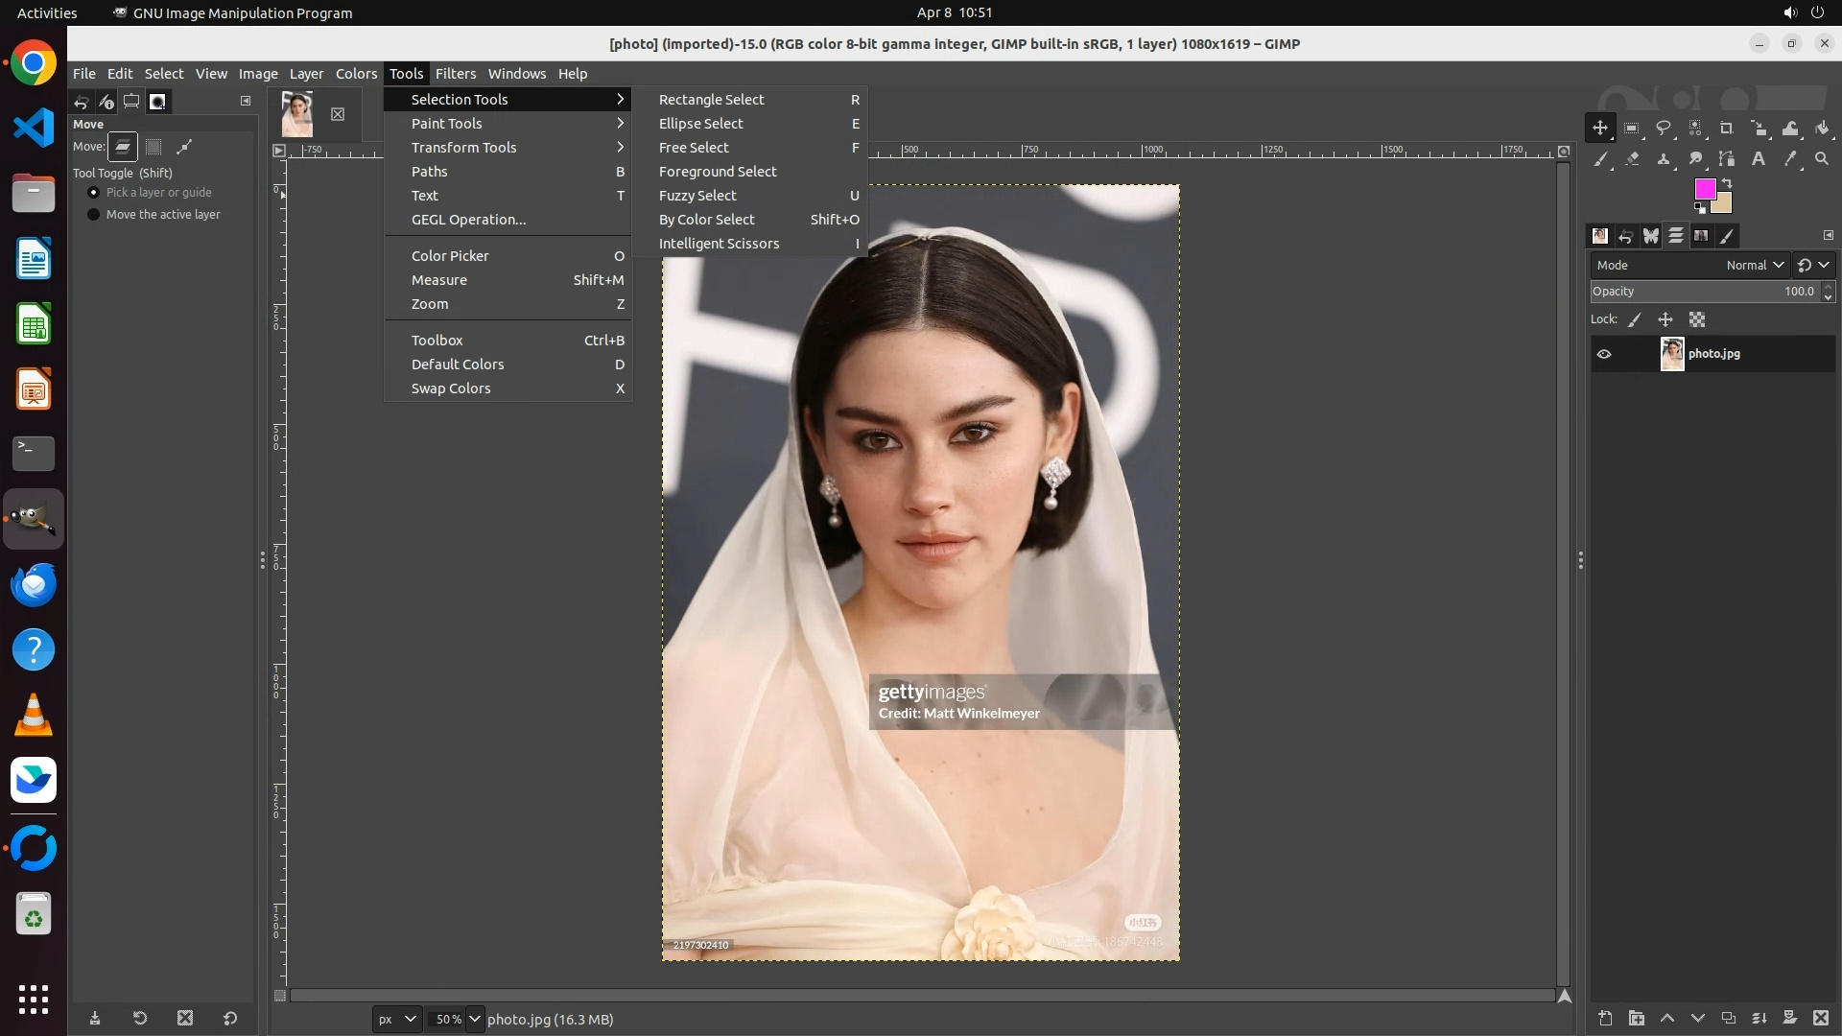The width and height of the screenshot is (1842, 1036).
Task: Open the magenta foreground color swatch
Action: pyautogui.click(x=1705, y=188)
